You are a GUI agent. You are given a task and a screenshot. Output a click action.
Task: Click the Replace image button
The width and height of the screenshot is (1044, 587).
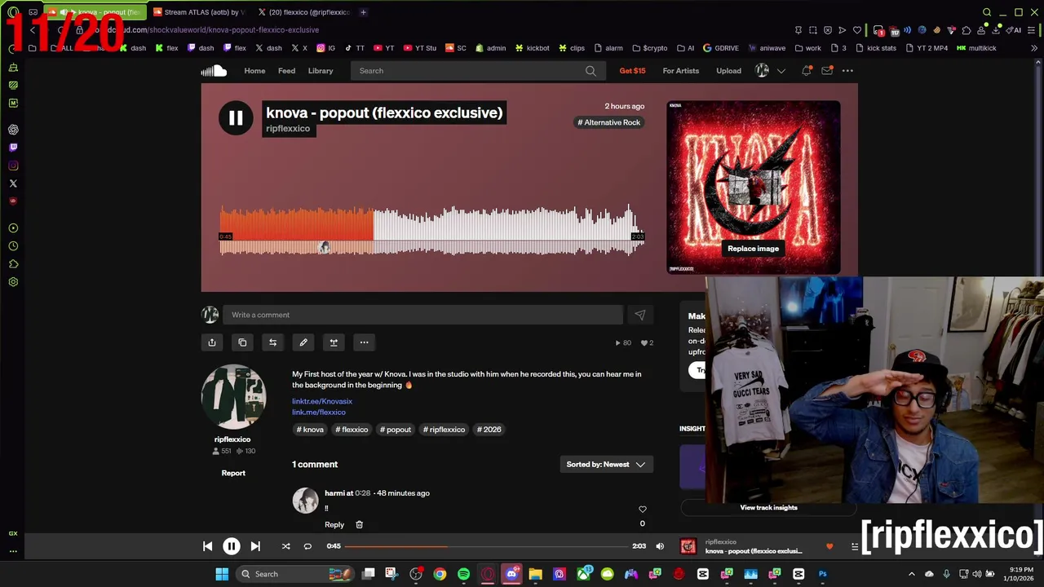click(753, 249)
